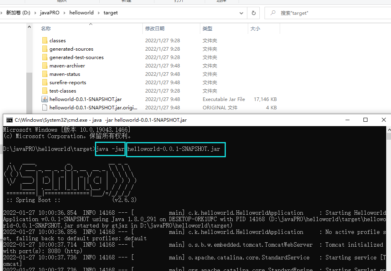The image size is (391, 271).
Task: Navigate to 新加卷 (D:) in breadcrumb
Action: [18, 13]
